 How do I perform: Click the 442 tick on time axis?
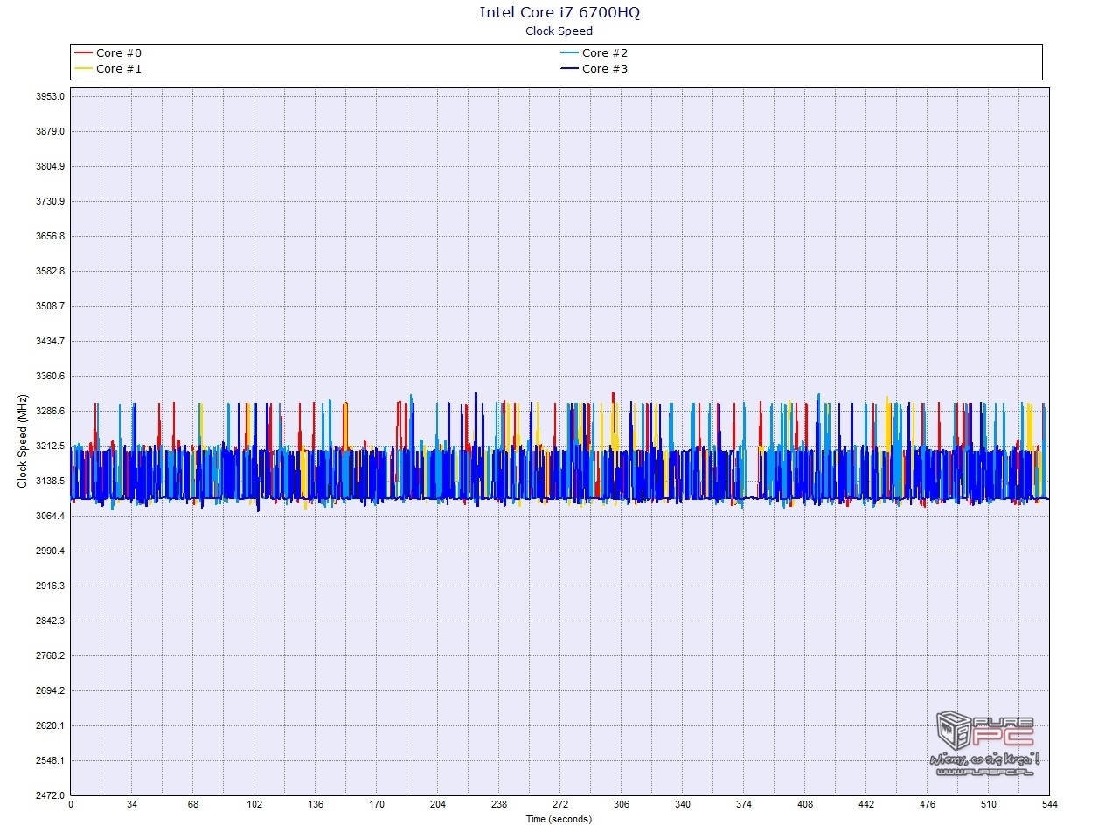(x=866, y=805)
